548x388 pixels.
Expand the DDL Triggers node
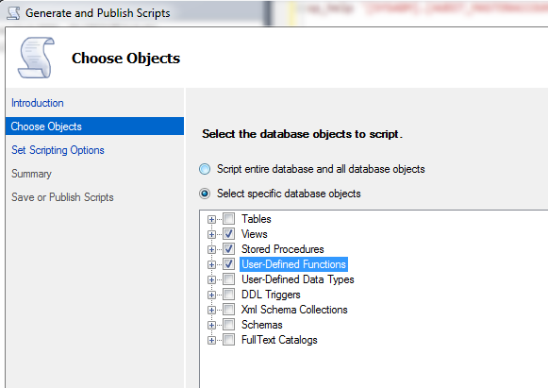point(211,295)
